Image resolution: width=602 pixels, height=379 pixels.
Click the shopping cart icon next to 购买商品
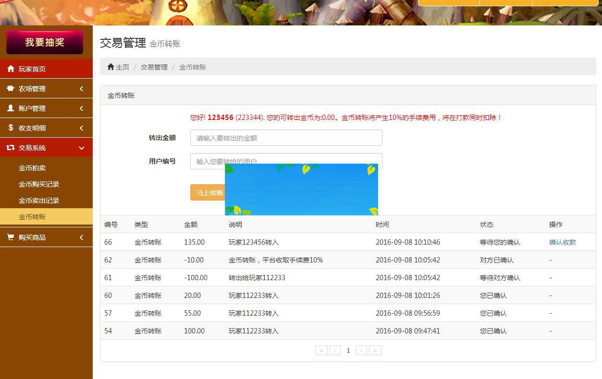[x=11, y=237]
